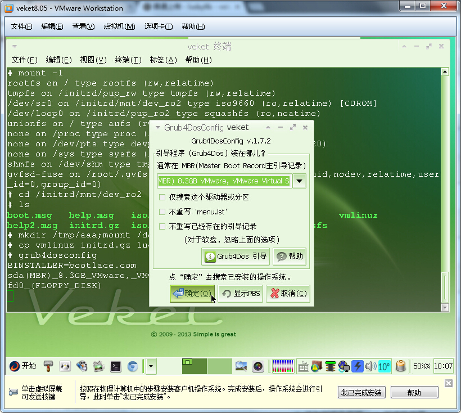Click the battery tray icon

click(x=401, y=366)
